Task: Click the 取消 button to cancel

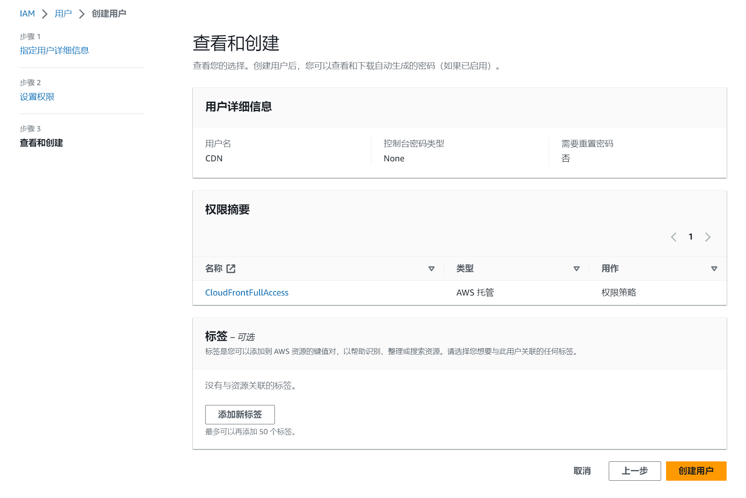Action: [x=582, y=471]
